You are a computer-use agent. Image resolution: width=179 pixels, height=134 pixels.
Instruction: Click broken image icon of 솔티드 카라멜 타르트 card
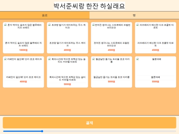(x=49, y=59)
